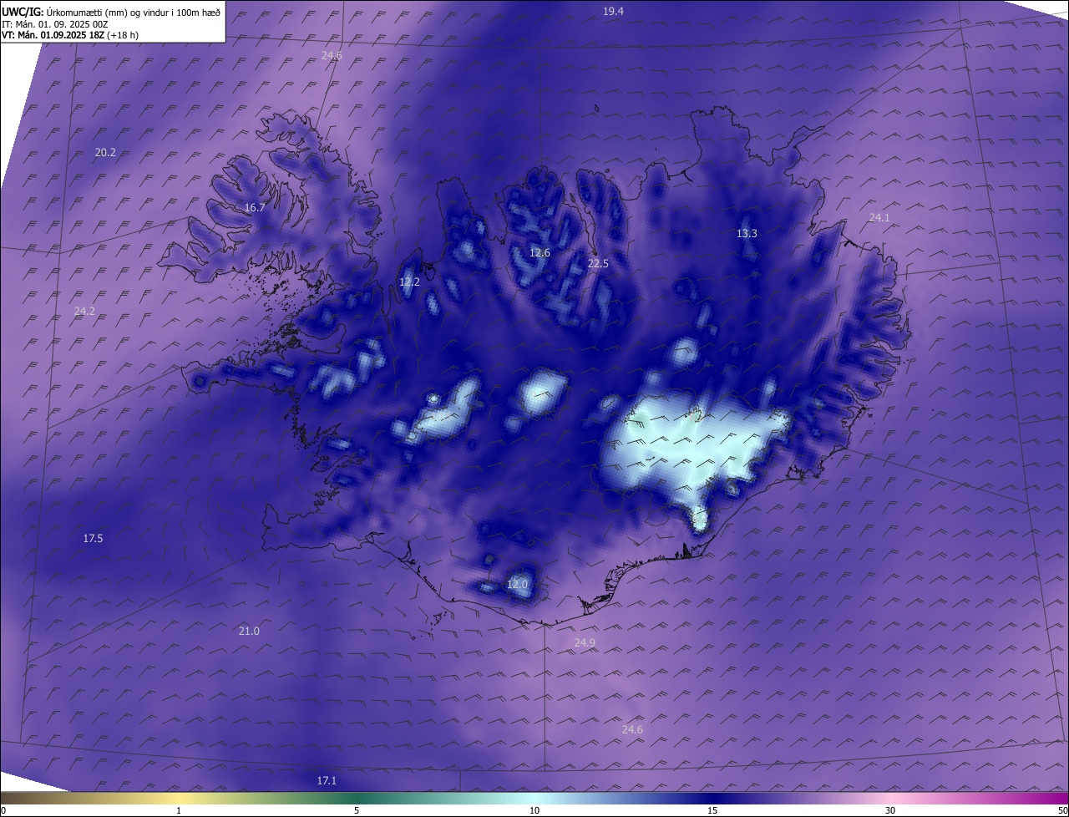Click the 19.4 value label

[x=614, y=11]
